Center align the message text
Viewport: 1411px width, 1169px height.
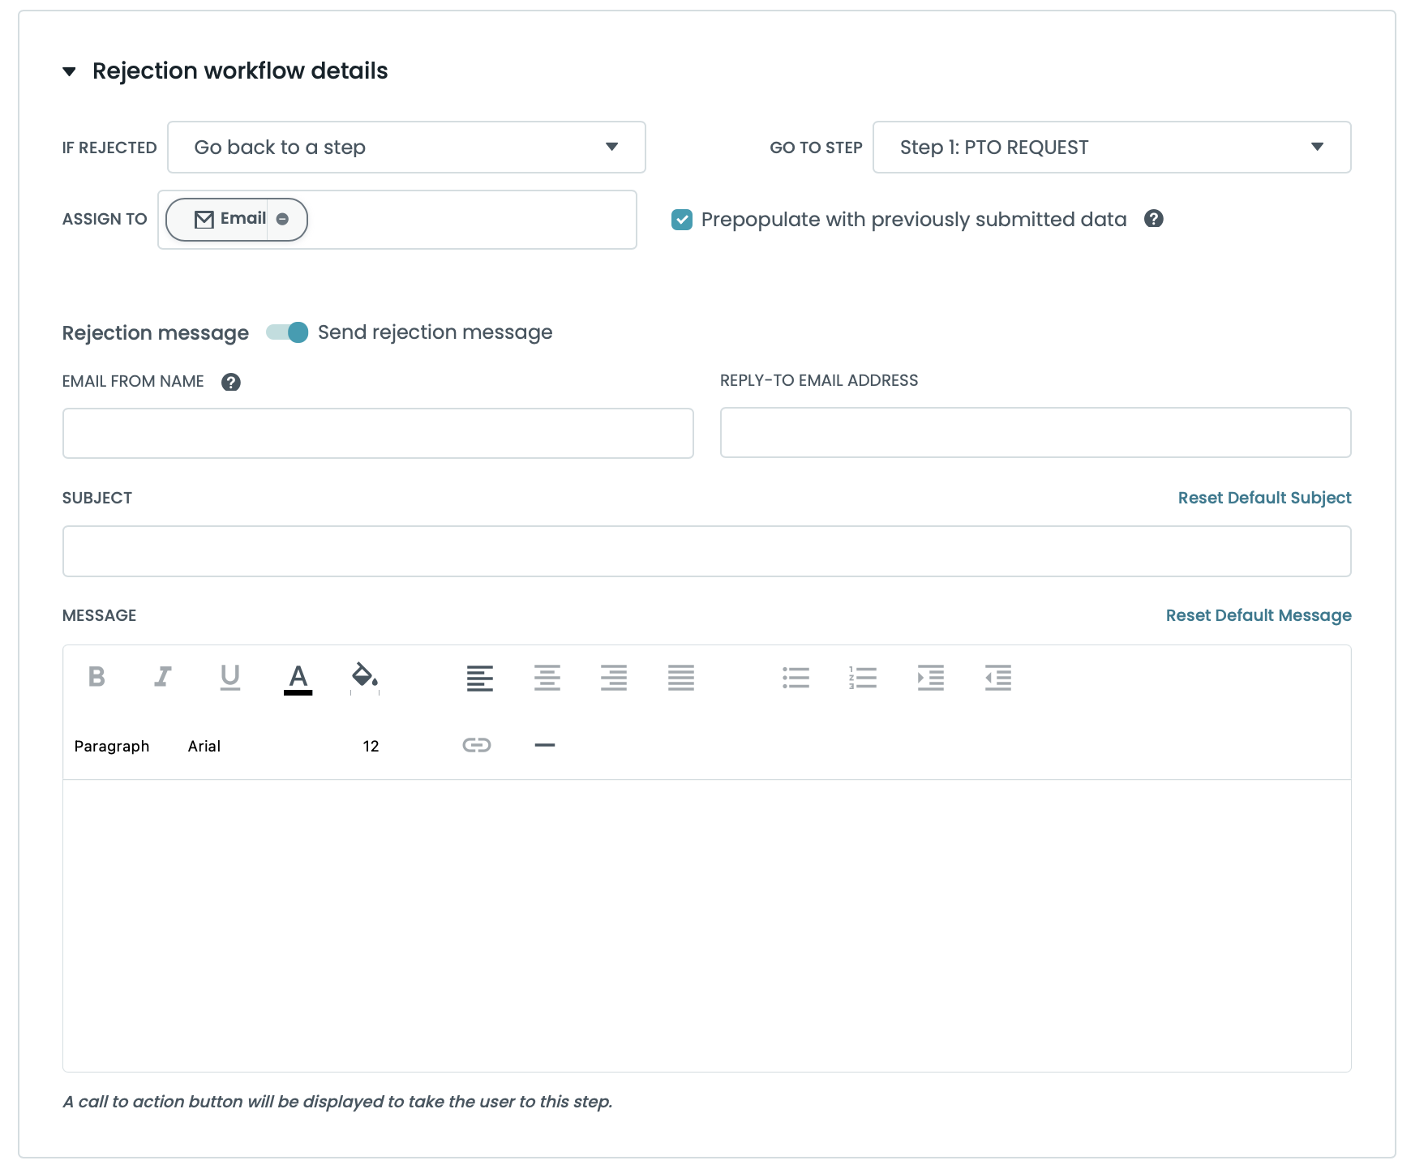[547, 677]
